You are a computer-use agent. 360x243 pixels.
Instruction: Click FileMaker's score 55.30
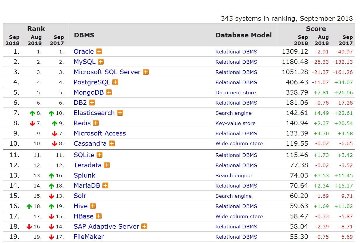tap(299, 237)
